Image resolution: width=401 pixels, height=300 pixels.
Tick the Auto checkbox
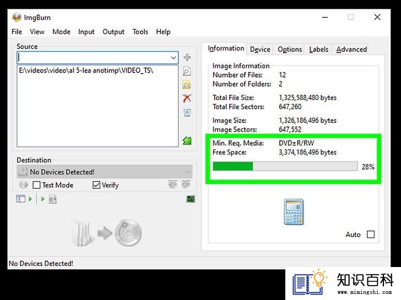(371, 235)
